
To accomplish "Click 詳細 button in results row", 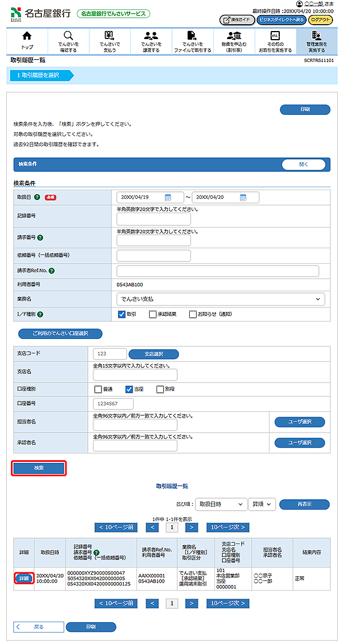I will click(x=23, y=578).
